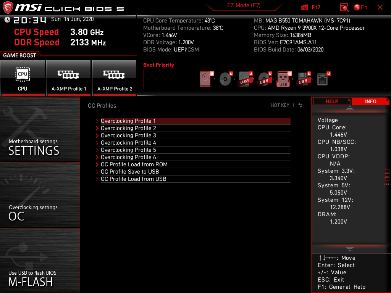Select the network LAN boot device icon
Image resolution: width=391 pixels, height=293 pixels.
click(x=322, y=79)
